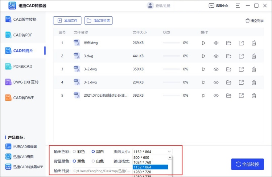Click the 文件名称 column header
272x177 pixels.
pyautogui.click(x=81, y=32)
